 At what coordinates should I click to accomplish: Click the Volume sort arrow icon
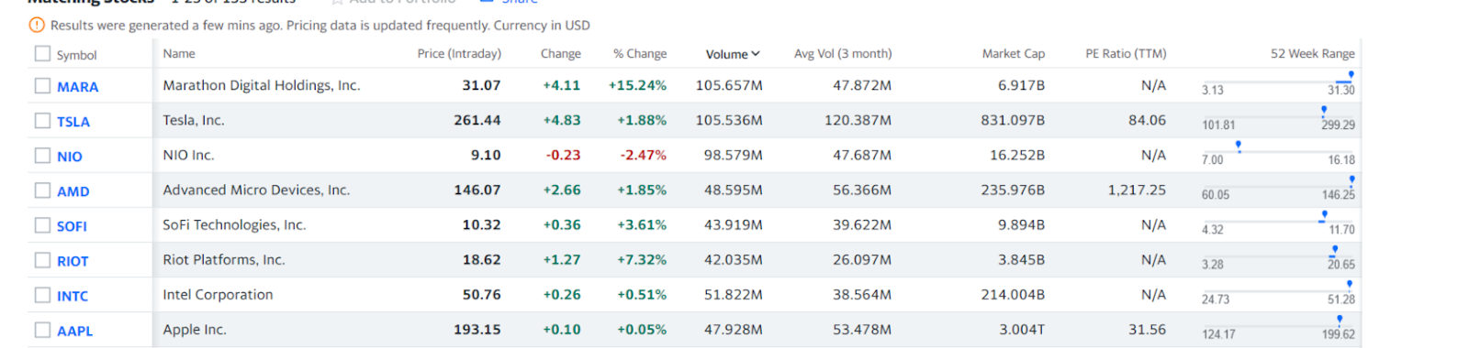pyautogui.click(x=756, y=54)
